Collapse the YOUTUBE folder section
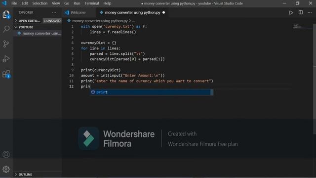 click(x=16, y=27)
